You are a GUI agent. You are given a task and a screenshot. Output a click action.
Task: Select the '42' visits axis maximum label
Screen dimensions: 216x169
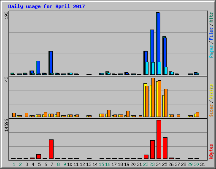coord(6,79)
